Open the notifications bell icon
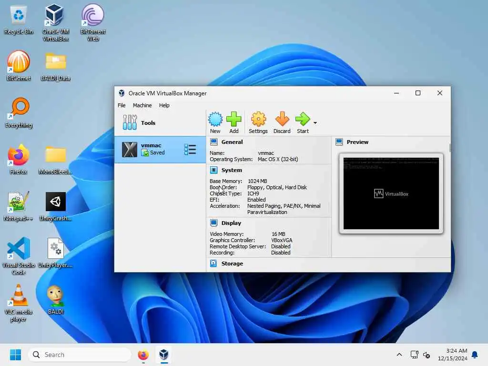The width and height of the screenshot is (488, 366). (475, 355)
